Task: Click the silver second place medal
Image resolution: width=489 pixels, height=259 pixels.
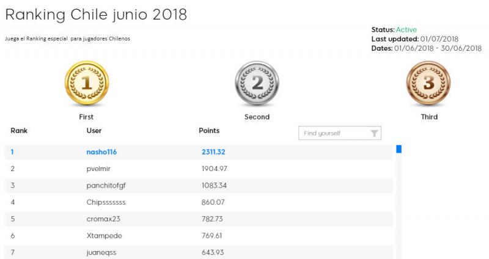Action: pyautogui.click(x=257, y=84)
